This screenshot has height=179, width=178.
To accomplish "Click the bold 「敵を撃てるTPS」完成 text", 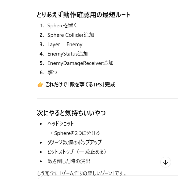I will [x=80, y=85].
